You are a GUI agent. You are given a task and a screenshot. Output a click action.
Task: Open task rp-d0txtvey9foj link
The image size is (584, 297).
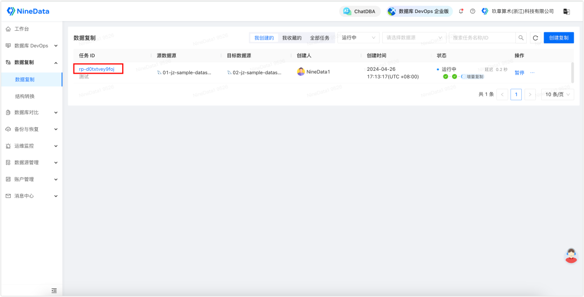click(x=96, y=69)
